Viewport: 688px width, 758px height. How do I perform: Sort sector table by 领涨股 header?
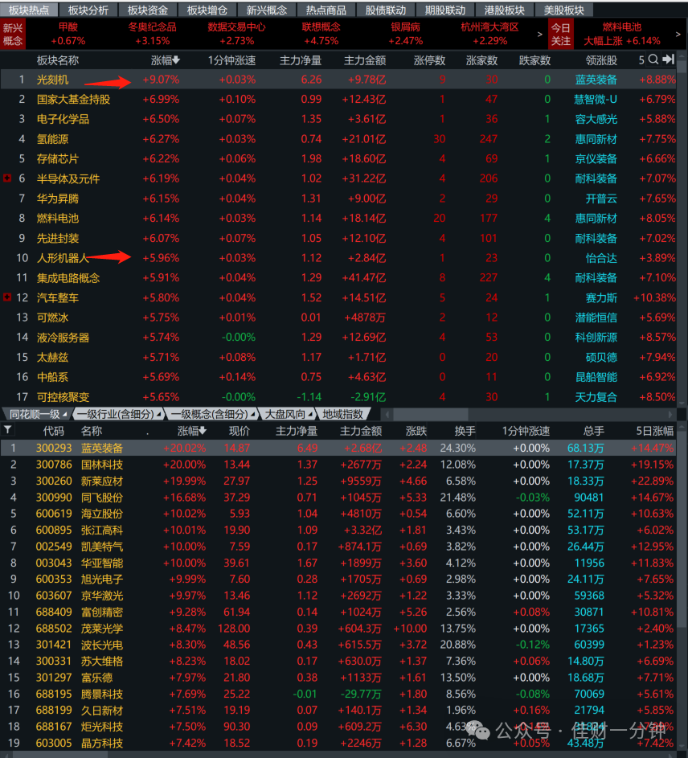tap(601, 60)
